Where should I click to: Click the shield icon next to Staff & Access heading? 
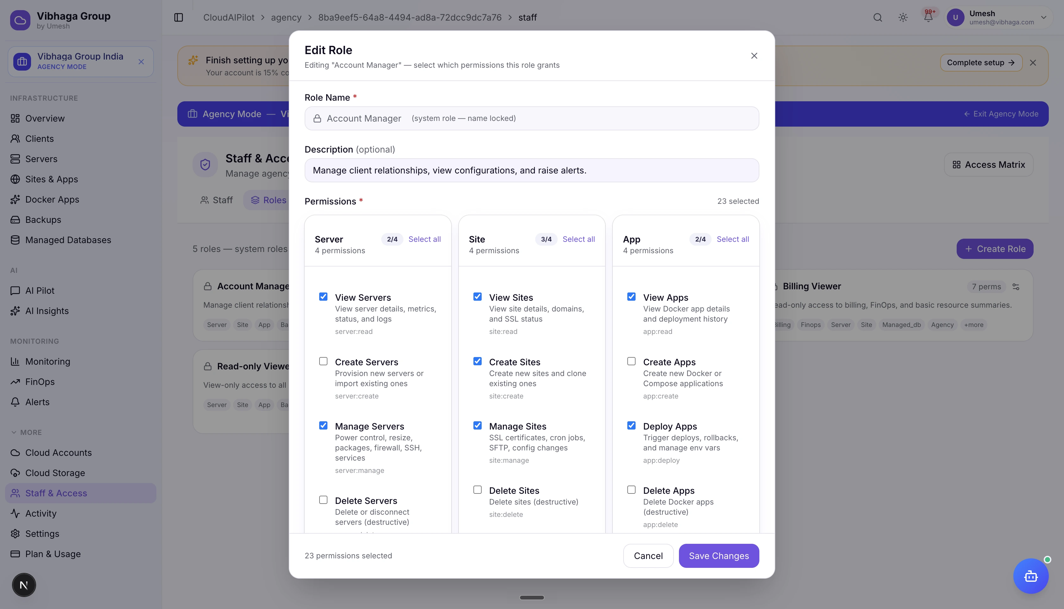coord(205,164)
